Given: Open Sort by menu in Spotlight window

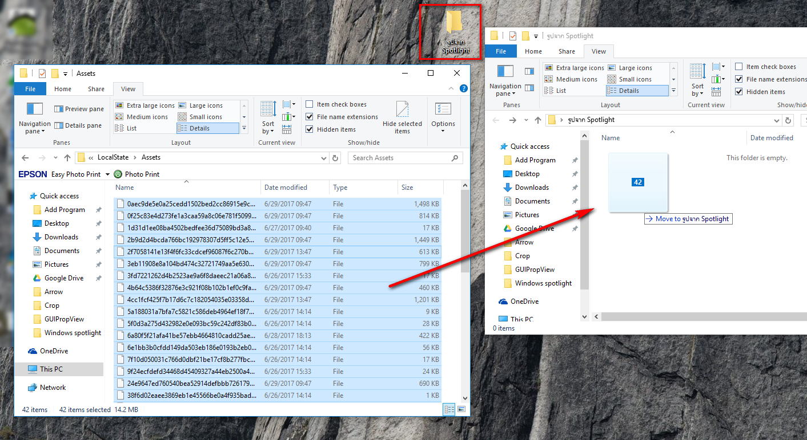Looking at the screenshot, I should [x=697, y=80].
